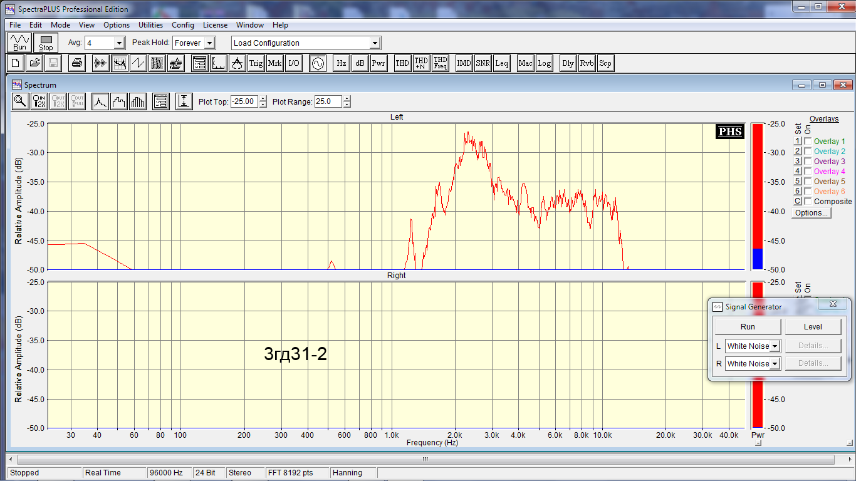Click the Run button in main toolbar
856x481 pixels.
coord(20,43)
